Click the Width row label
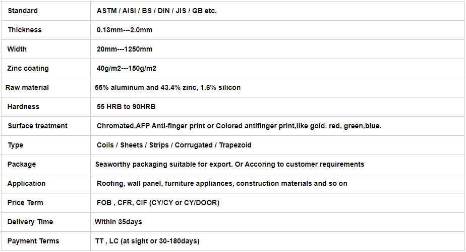The image size is (466, 252). pyautogui.click(x=17, y=49)
